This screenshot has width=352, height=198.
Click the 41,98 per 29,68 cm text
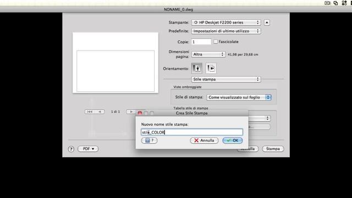243,54
